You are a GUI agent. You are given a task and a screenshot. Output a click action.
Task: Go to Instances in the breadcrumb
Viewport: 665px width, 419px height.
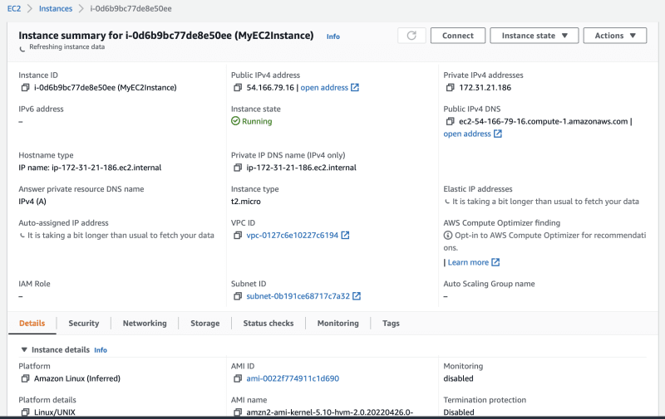(56, 8)
